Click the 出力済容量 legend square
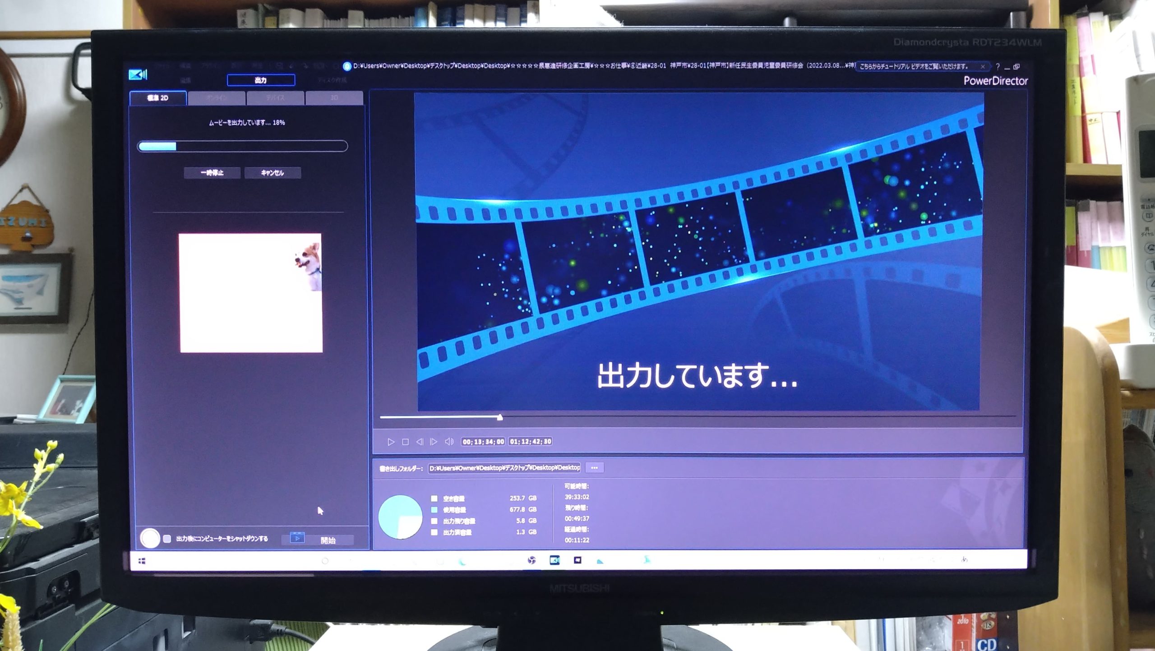Screen dimensions: 1155x651 tap(434, 532)
